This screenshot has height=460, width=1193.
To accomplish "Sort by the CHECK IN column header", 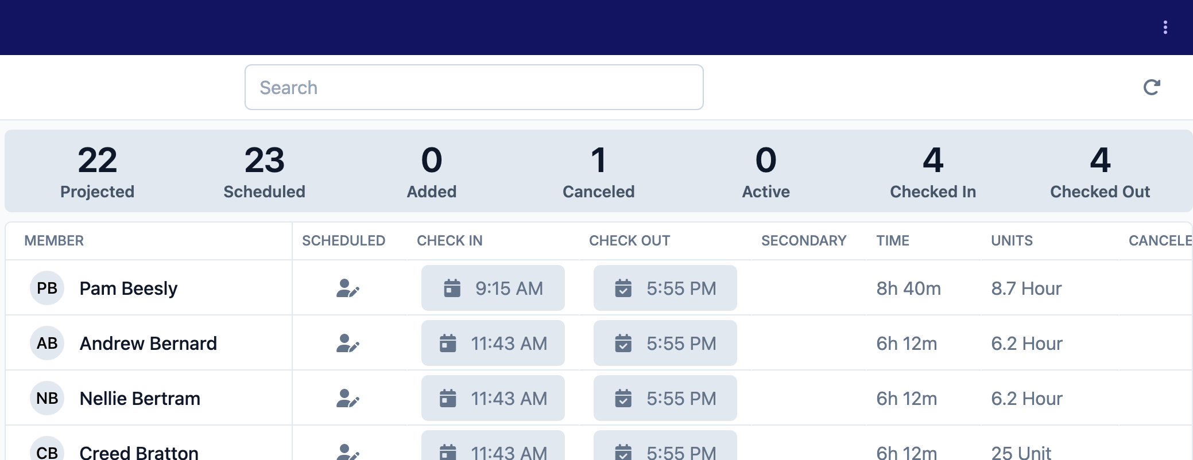I will coord(450,240).
